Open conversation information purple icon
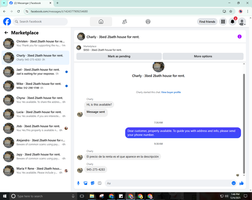The width and height of the screenshot is (252, 200). [x=239, y=37]
